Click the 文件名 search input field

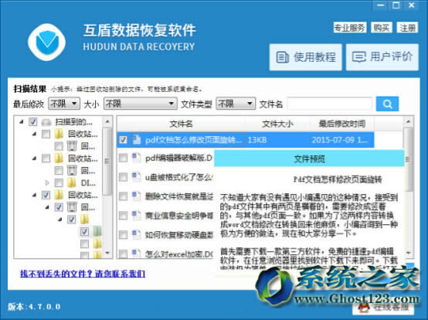[x=329, y=104]
